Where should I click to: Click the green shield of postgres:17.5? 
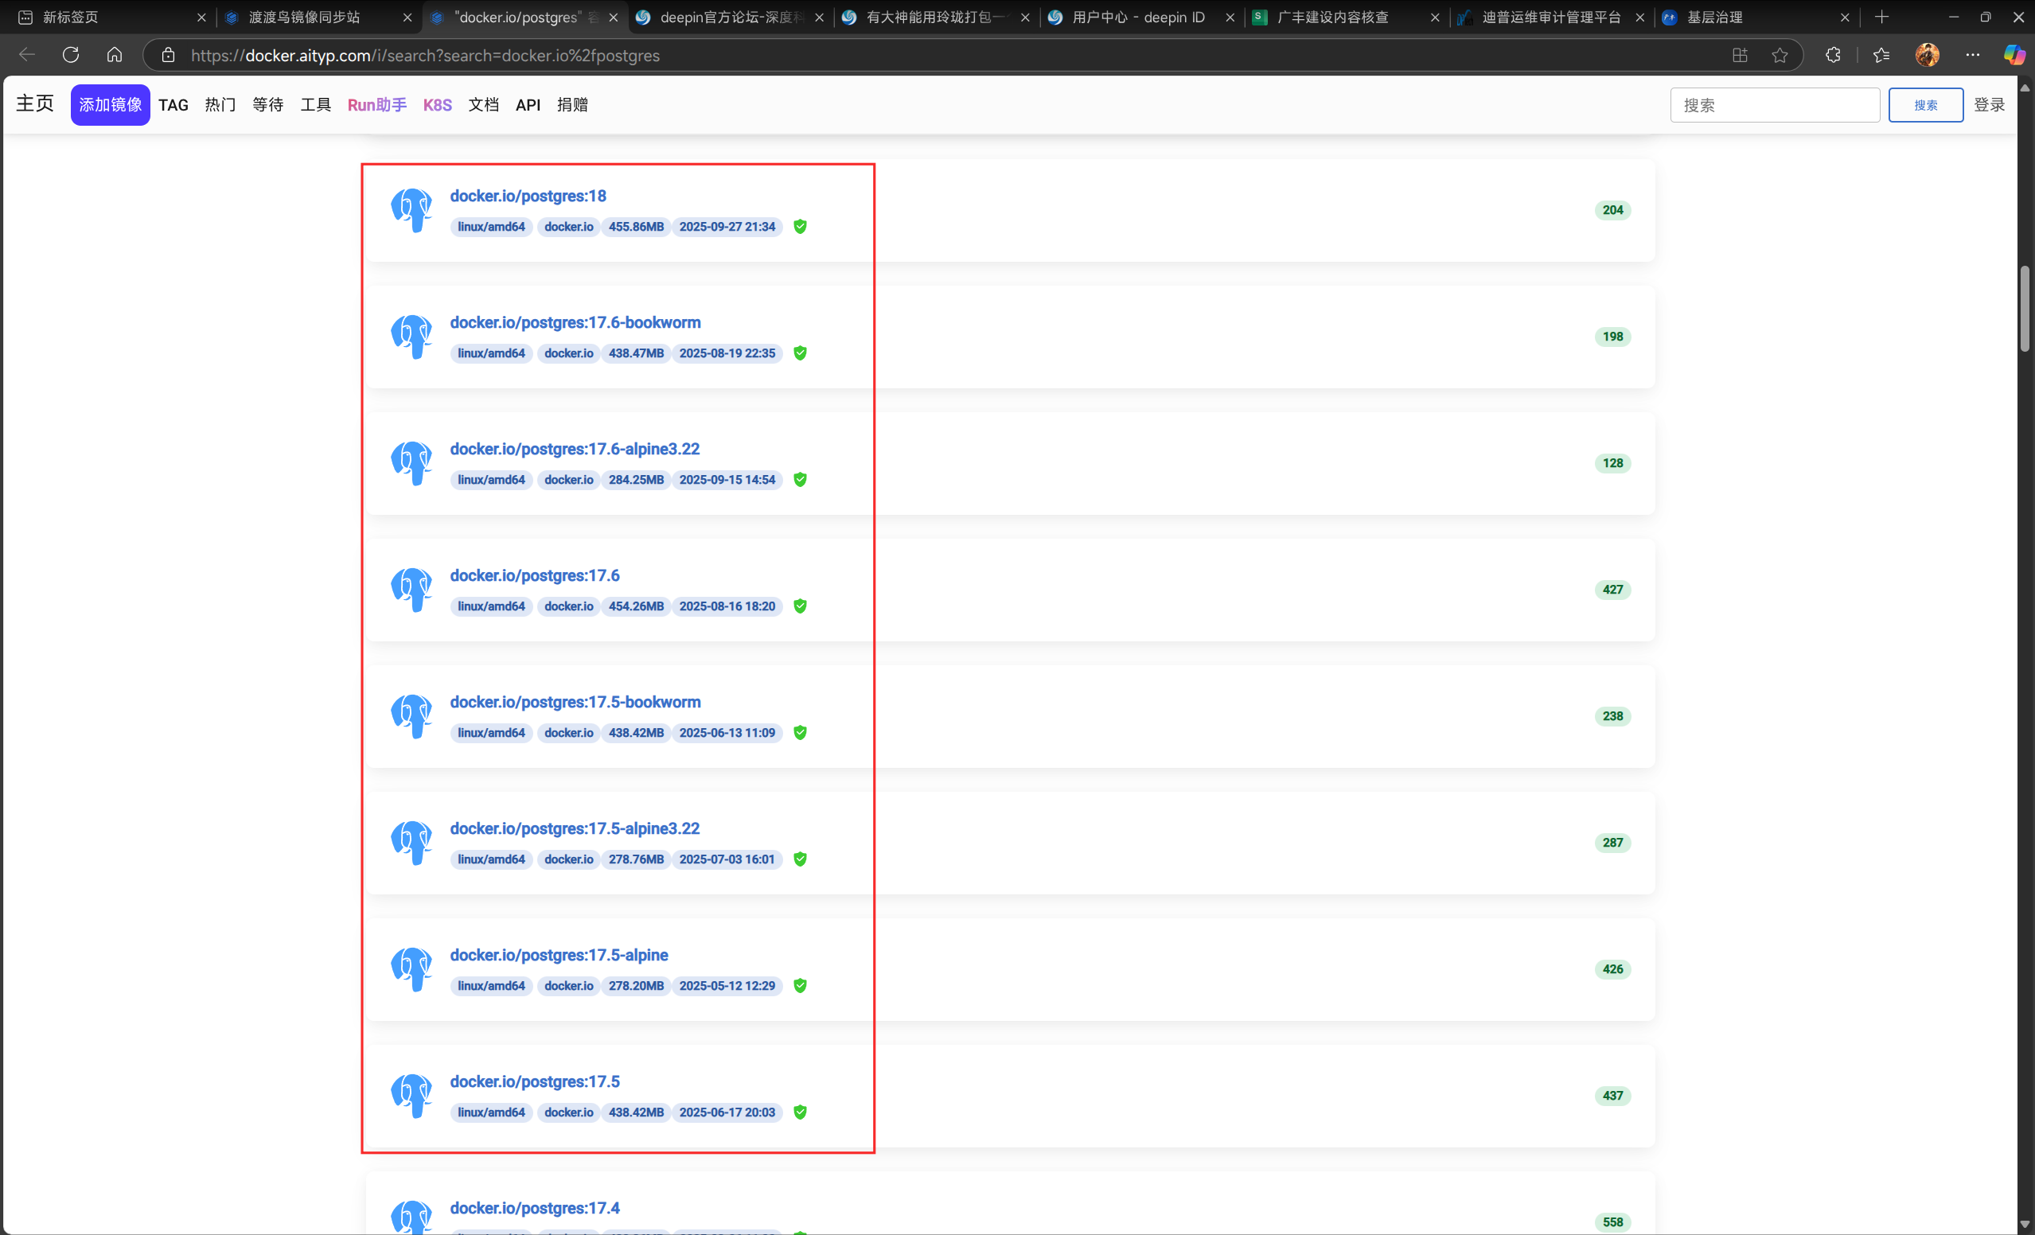coord(801,1112)
